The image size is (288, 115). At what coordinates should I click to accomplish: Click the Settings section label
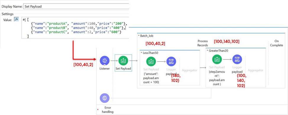click(7, 14)
